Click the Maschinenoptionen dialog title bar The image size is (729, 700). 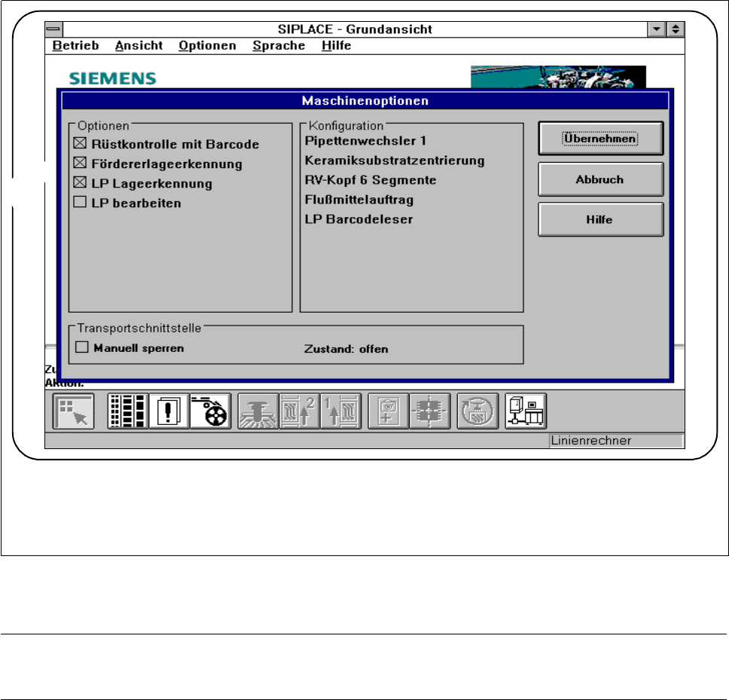365,100
